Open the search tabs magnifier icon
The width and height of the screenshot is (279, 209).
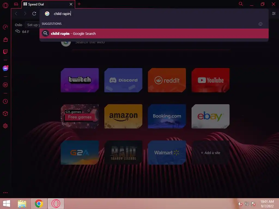click(x=241, y=4)
